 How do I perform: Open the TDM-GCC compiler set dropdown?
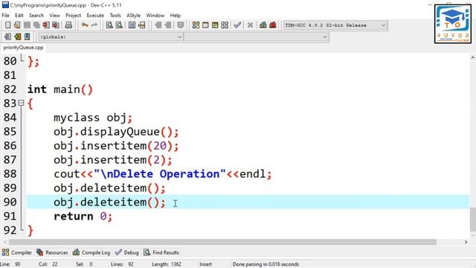[335, 25]
